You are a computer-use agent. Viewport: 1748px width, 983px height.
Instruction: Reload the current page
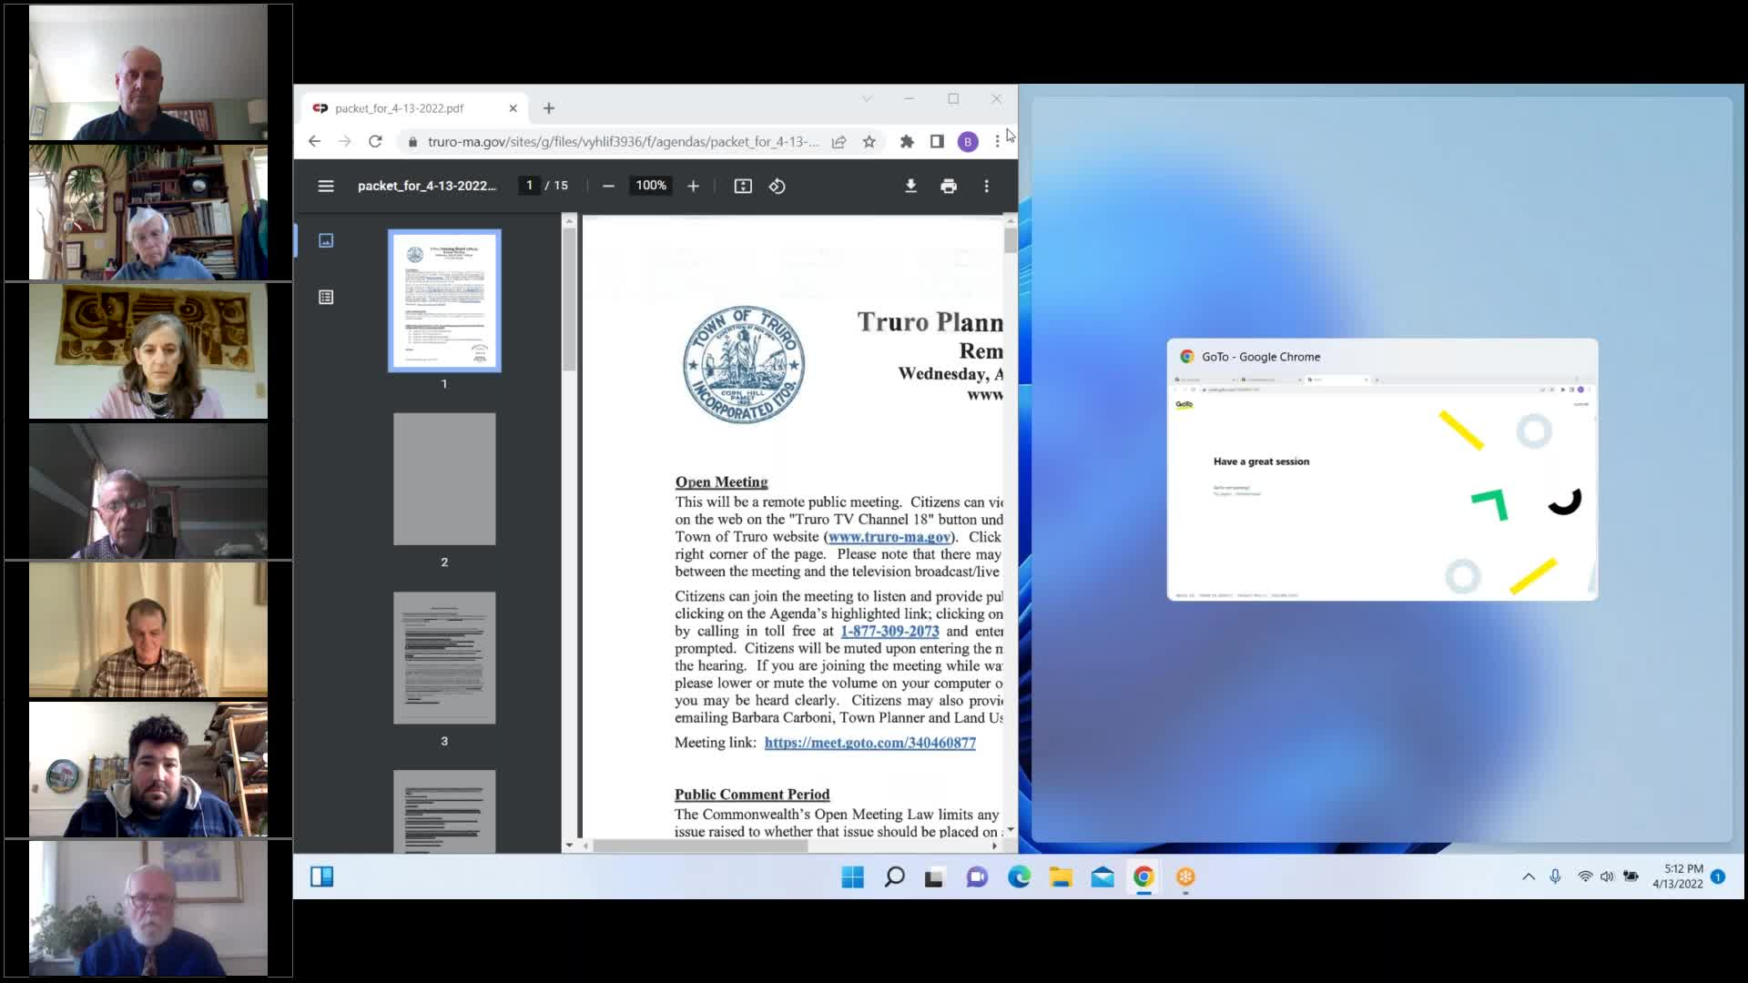(375, 142)
